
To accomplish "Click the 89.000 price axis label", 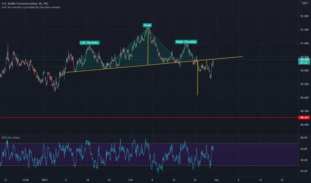I will coord(304,97).
